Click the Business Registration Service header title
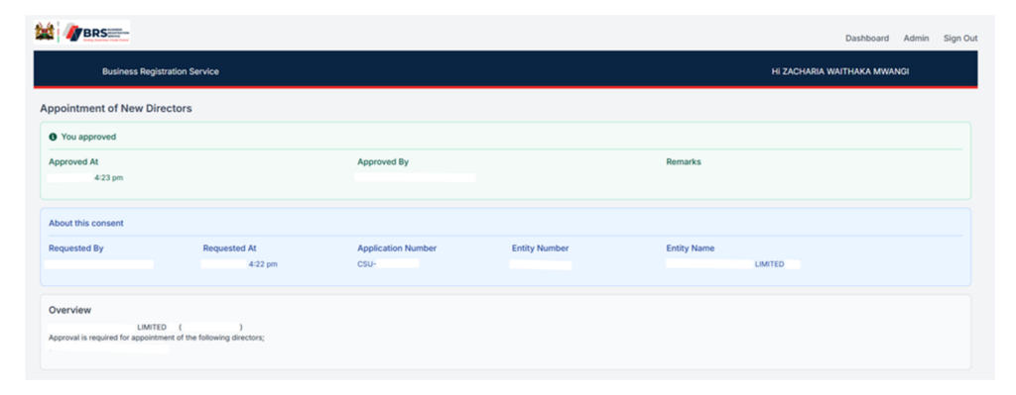 pos(161,71)
